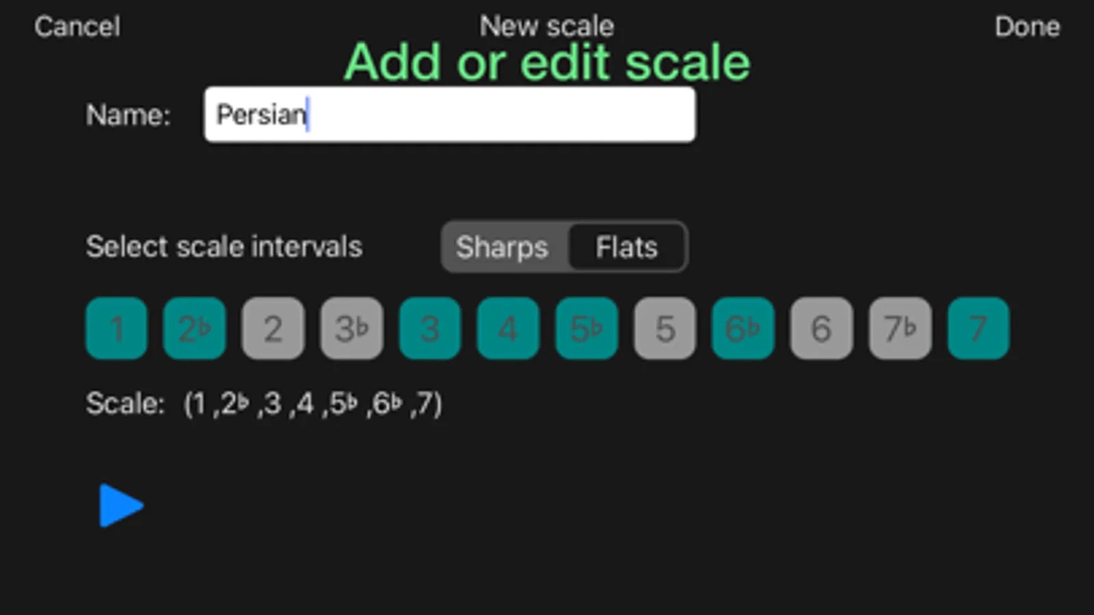1094x615 pixels.
Task: Click the New scale title
Action: tap(547, 26)
